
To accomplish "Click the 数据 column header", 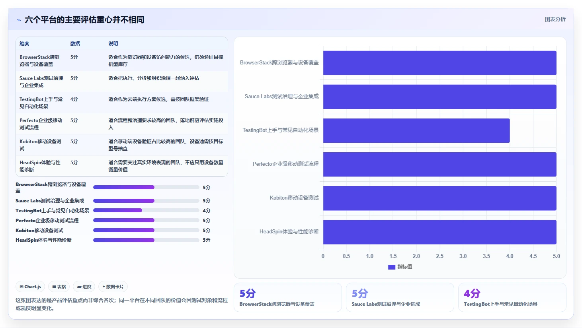I will 75,44.
